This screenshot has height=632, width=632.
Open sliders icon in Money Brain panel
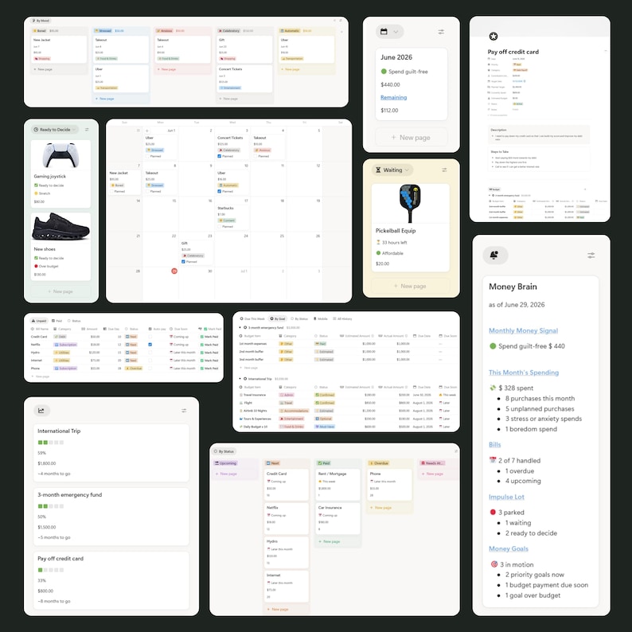(591, 256)
